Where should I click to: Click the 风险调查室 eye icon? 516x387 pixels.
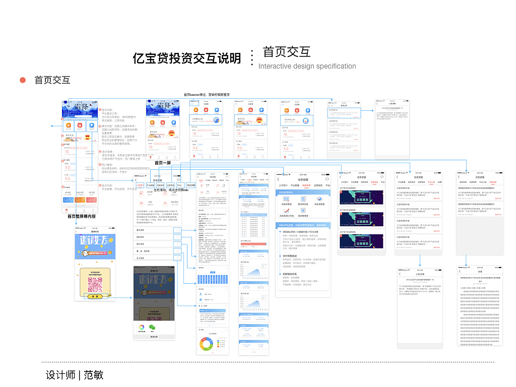[x=319, y=199]
